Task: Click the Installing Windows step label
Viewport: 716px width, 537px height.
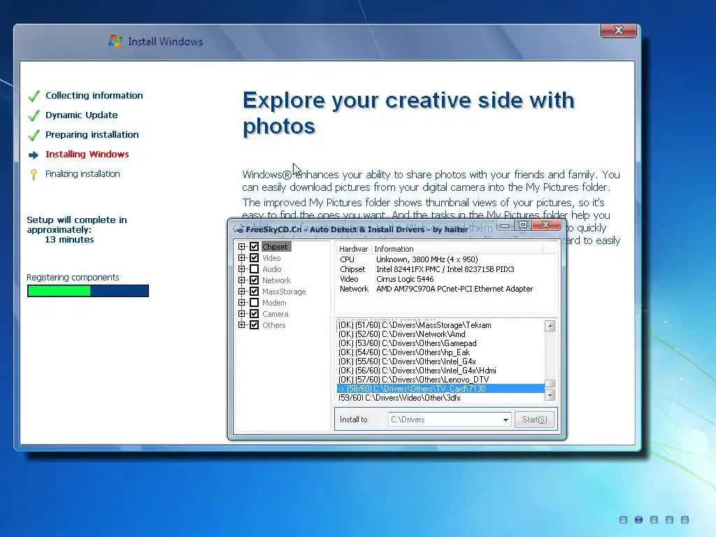Action: pos(87,155)
